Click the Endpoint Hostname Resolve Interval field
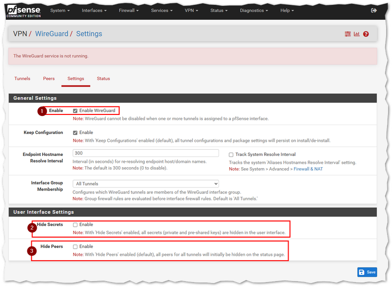Image resolution: width=392 pixels, height=287 pixels. tap(146, 154)
